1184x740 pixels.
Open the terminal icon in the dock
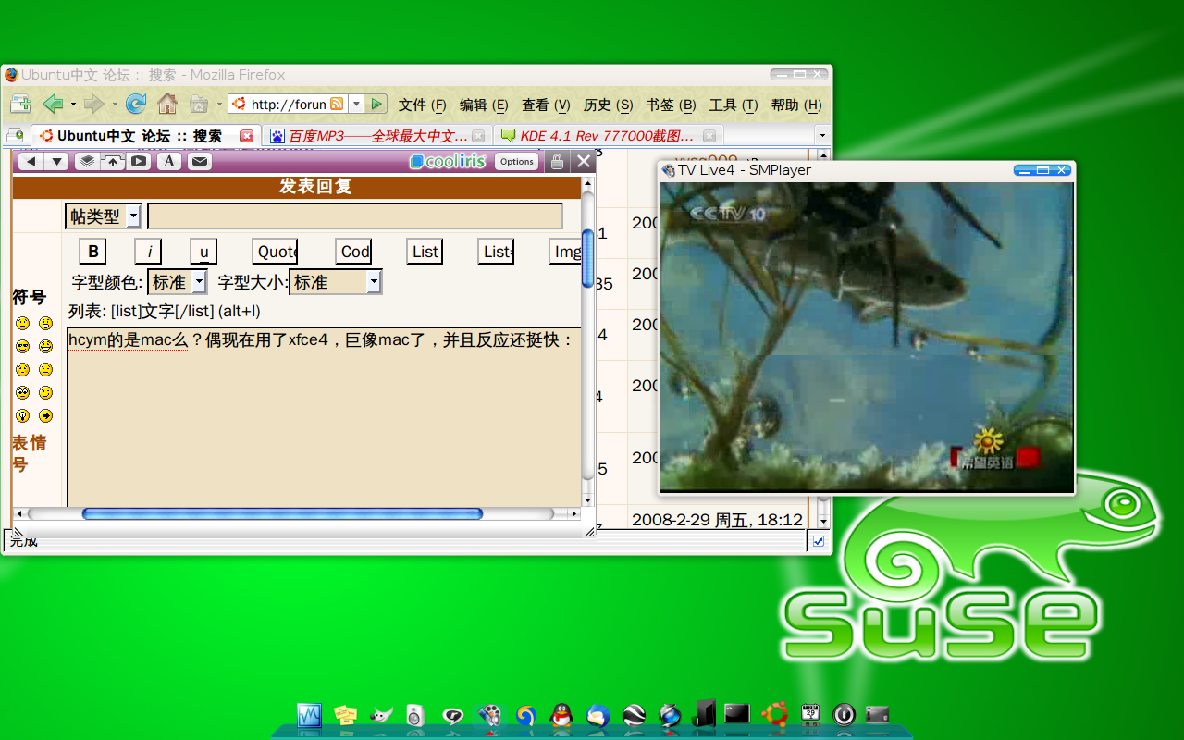(737, 714)
